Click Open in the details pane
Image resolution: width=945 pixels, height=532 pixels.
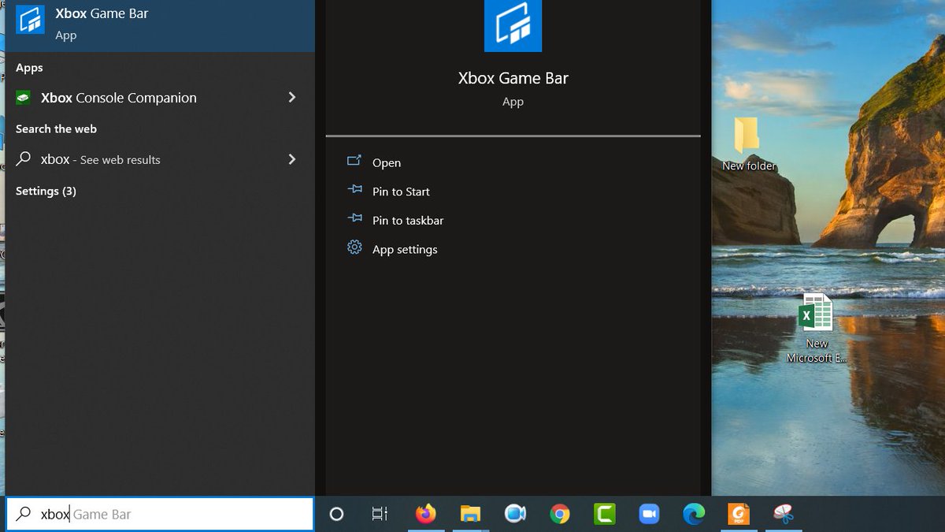(x=387, y=162)
